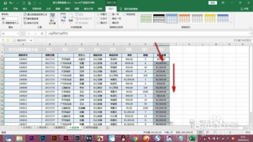Click the plus icon beside the template tab
The width and height of the screenshot is (253, 142).
(x=31, y=40)
